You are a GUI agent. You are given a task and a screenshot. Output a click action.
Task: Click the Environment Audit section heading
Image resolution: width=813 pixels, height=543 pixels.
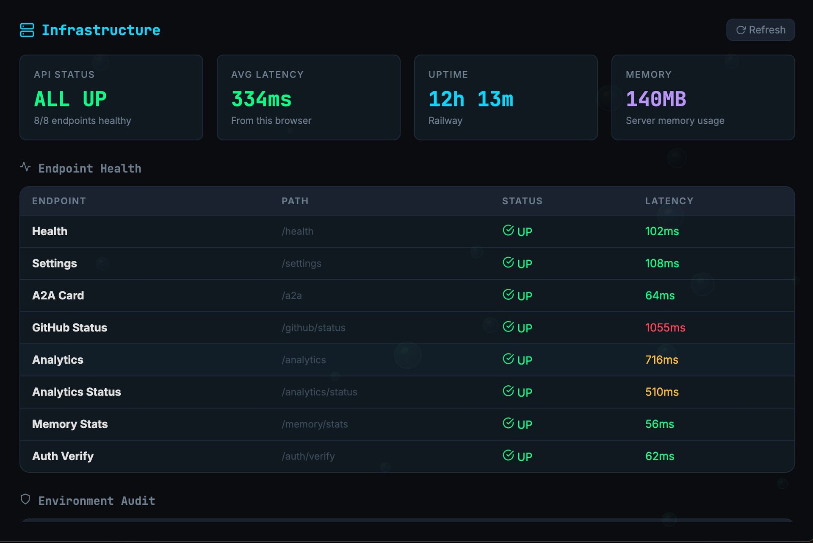point(97,501)
